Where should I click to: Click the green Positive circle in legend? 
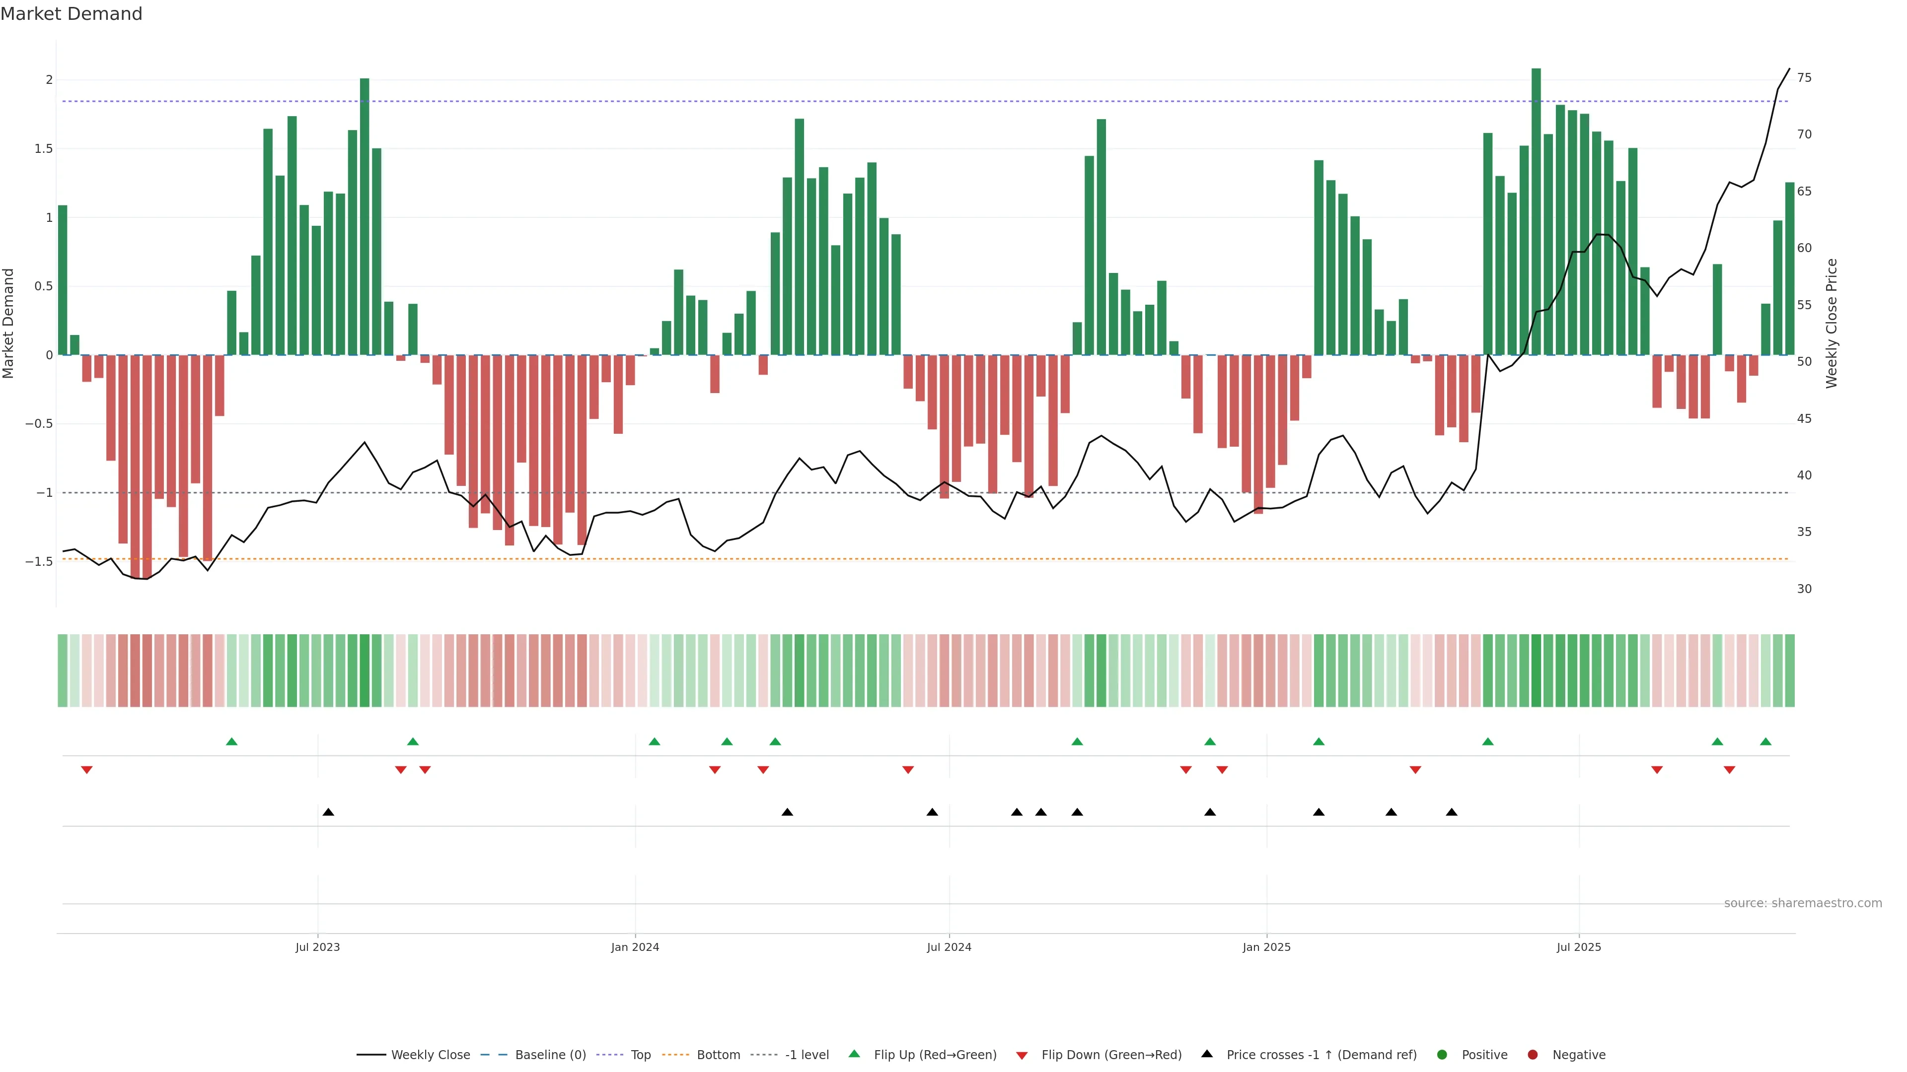pos(1441,1055)
